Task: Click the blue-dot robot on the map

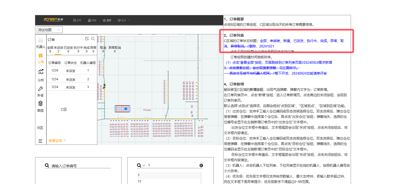Action: pos(122,109)
